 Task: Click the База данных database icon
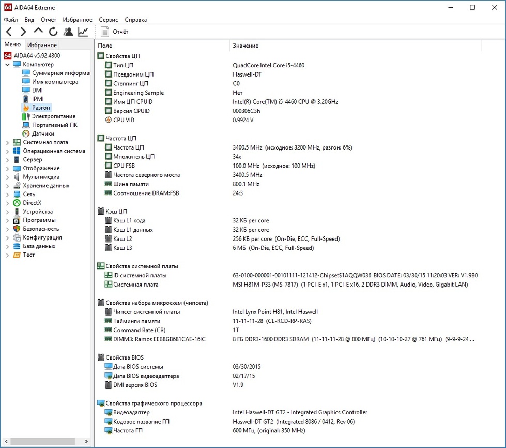tap(17, 246)
